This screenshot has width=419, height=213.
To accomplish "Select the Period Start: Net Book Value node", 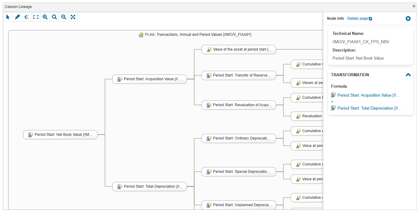I will coord(60,135).
